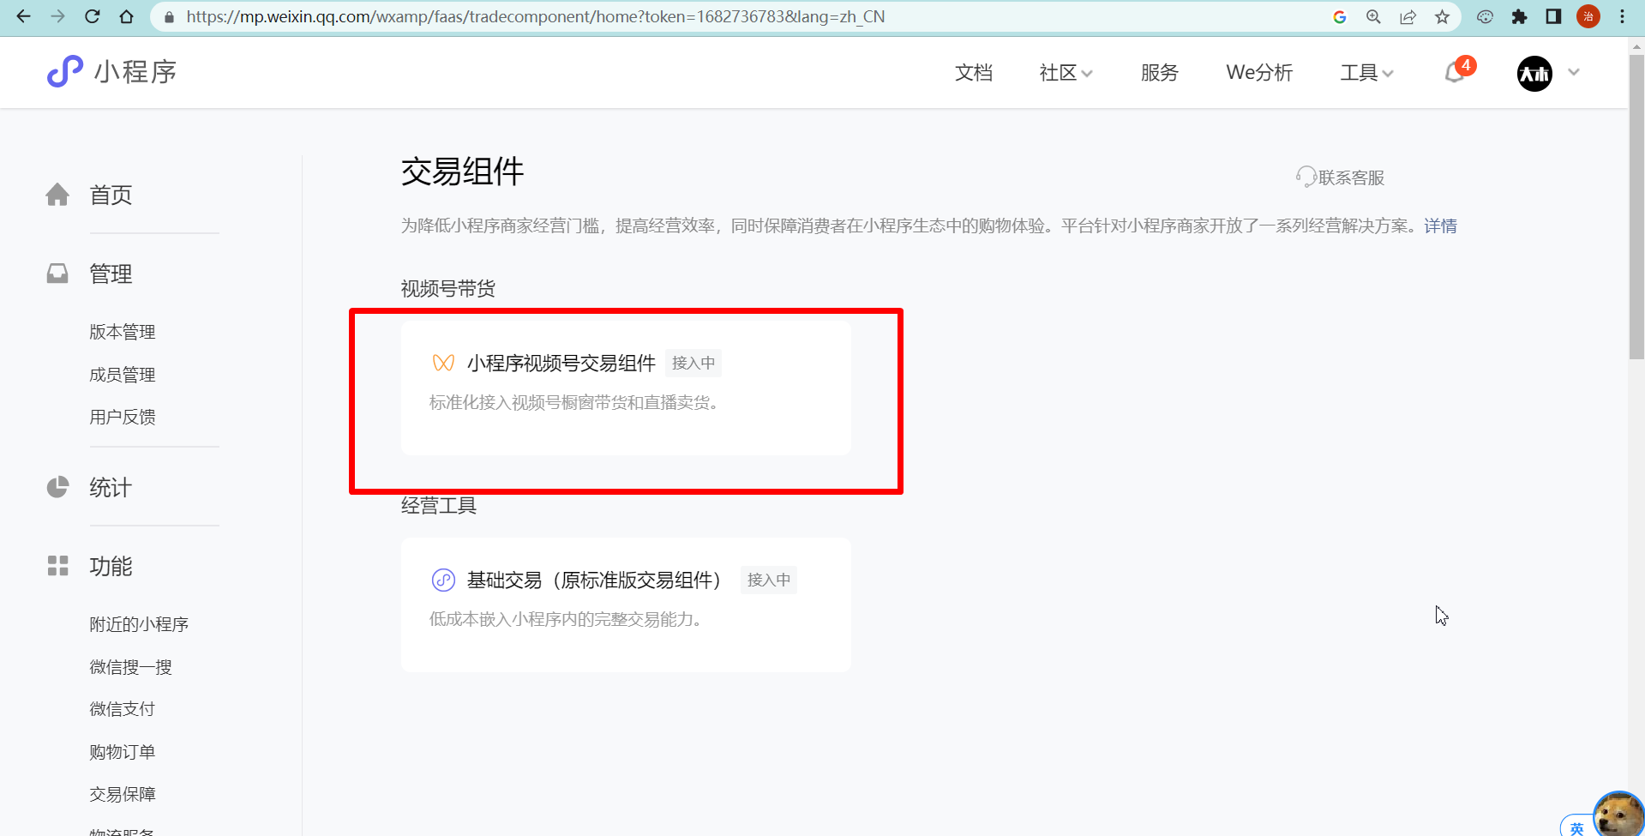Click the 管理 inbox icon
Viewport: 1645px width, 836px height.
(57, 274)
